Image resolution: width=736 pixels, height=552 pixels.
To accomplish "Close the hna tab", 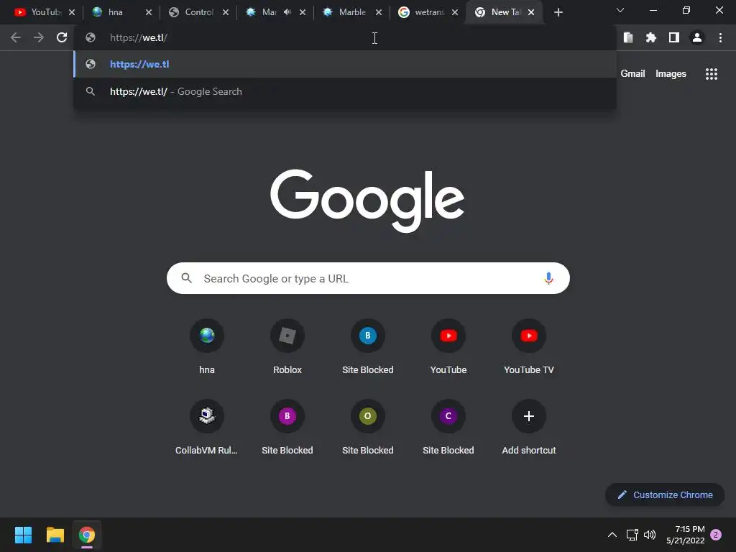I will [x=149, y=12].
